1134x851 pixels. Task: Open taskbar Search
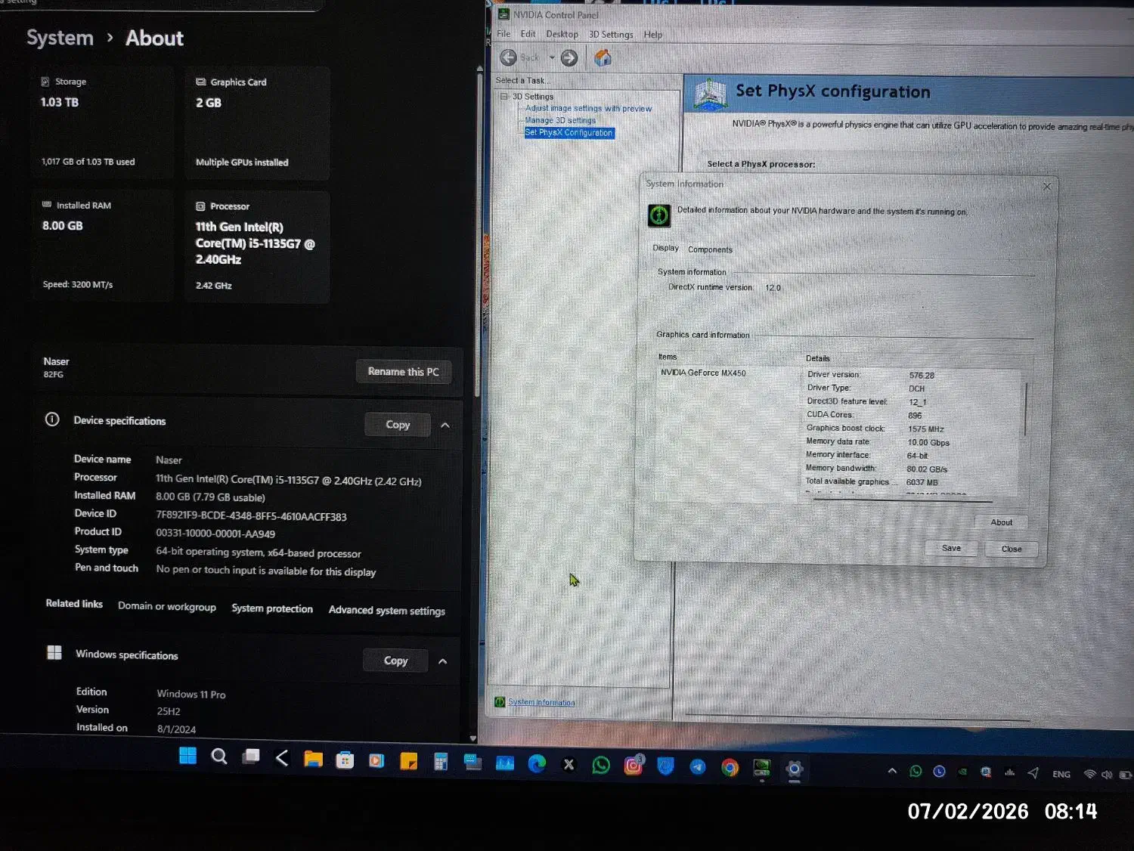pyautogui.click(x=219, y=757)
